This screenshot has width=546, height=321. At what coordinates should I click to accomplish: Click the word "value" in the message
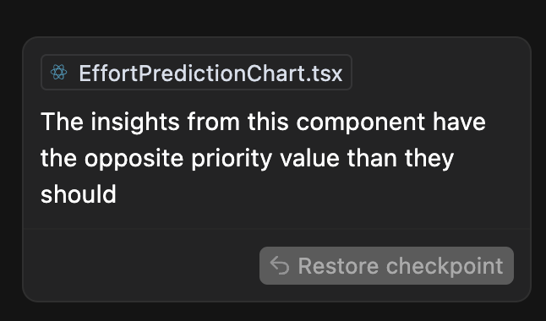[x=309, y=159]
